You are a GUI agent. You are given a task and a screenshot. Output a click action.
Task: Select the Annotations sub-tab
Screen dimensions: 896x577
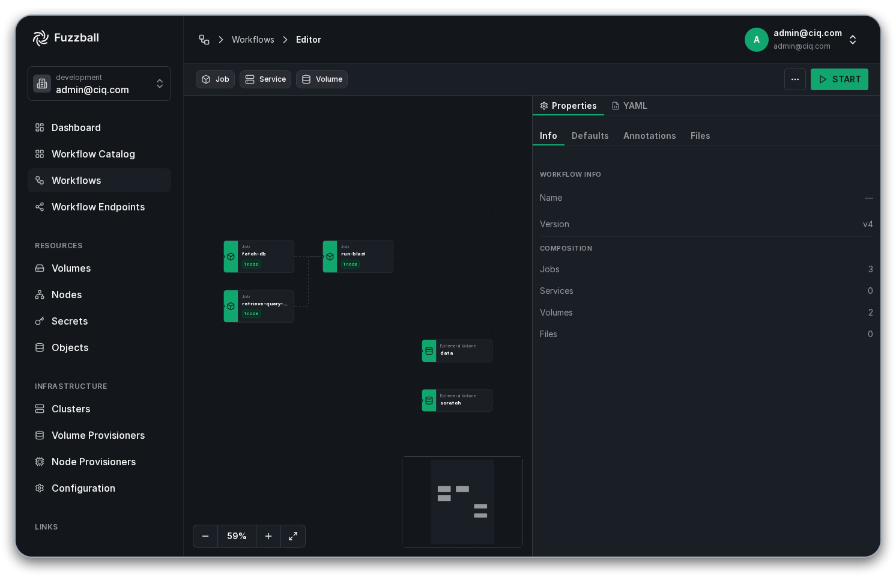[x=650, y=136]
